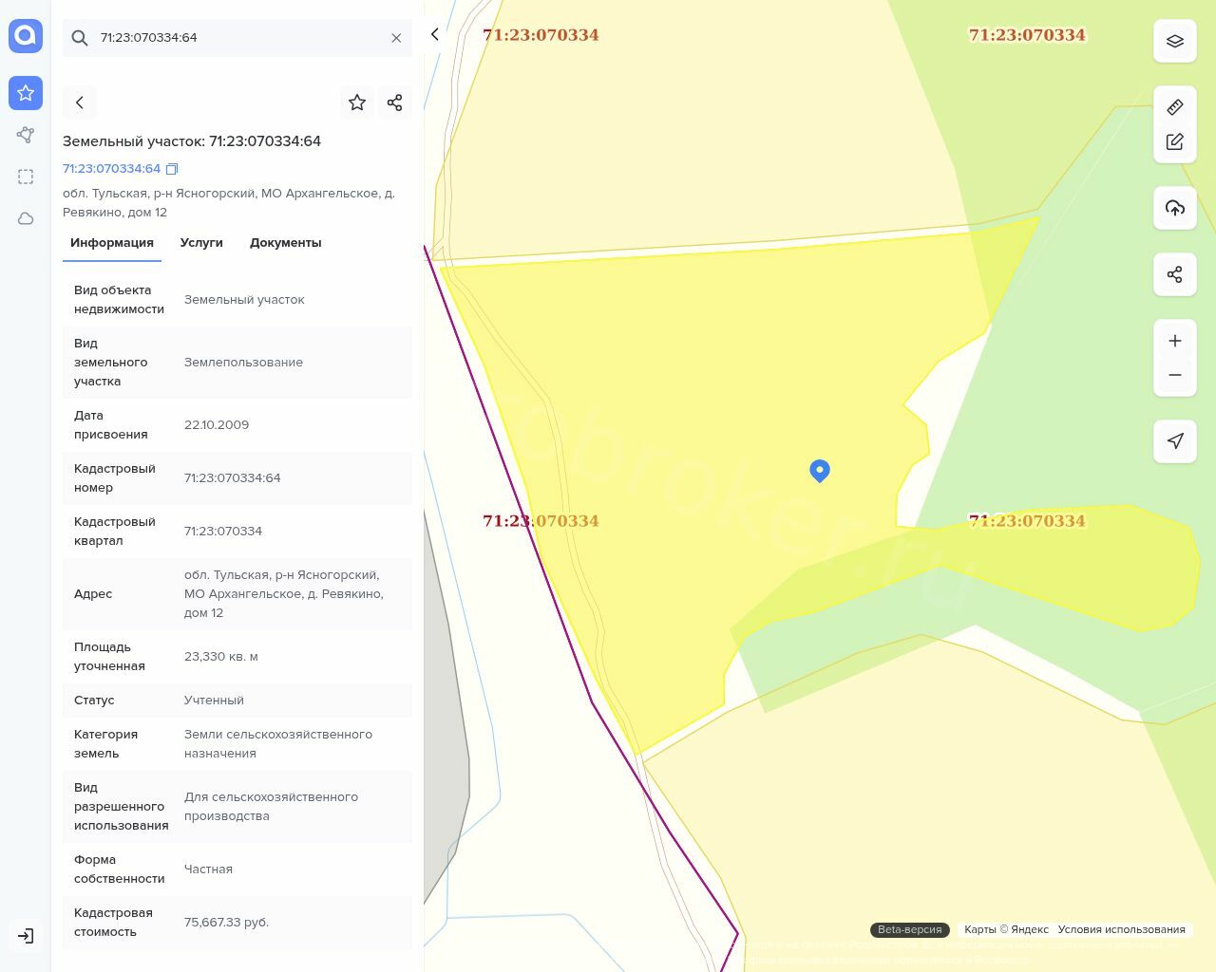Collapse the information side panel
Viewport: 1216px width, 972px height.
click(x=435, y=35)
